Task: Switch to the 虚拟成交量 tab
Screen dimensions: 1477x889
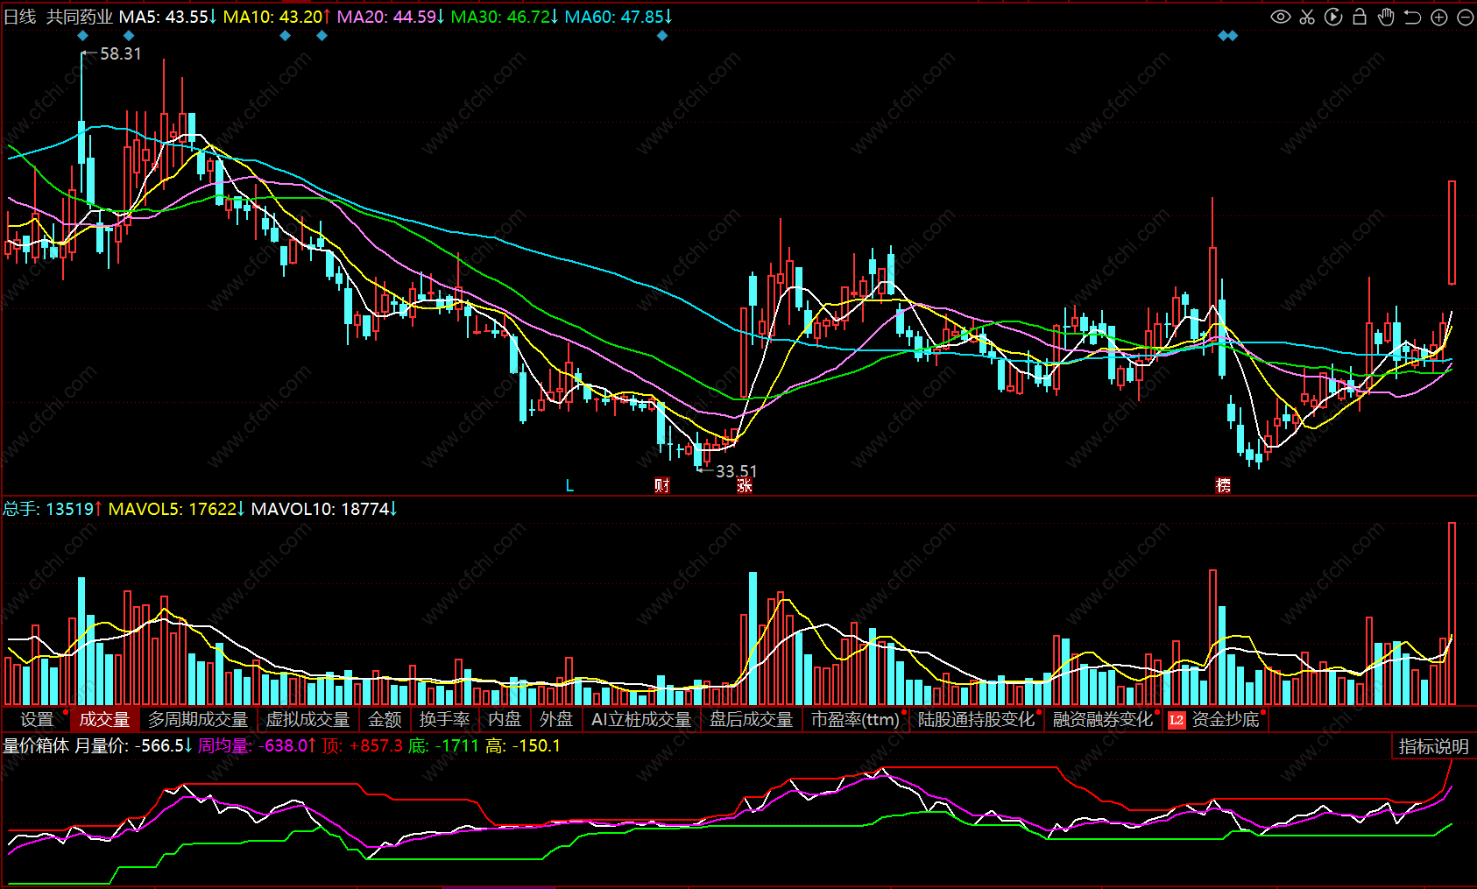Action: coord(307,719)
